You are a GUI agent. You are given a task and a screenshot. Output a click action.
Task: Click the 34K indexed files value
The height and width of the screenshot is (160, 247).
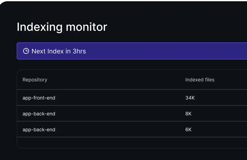(190, 98)
